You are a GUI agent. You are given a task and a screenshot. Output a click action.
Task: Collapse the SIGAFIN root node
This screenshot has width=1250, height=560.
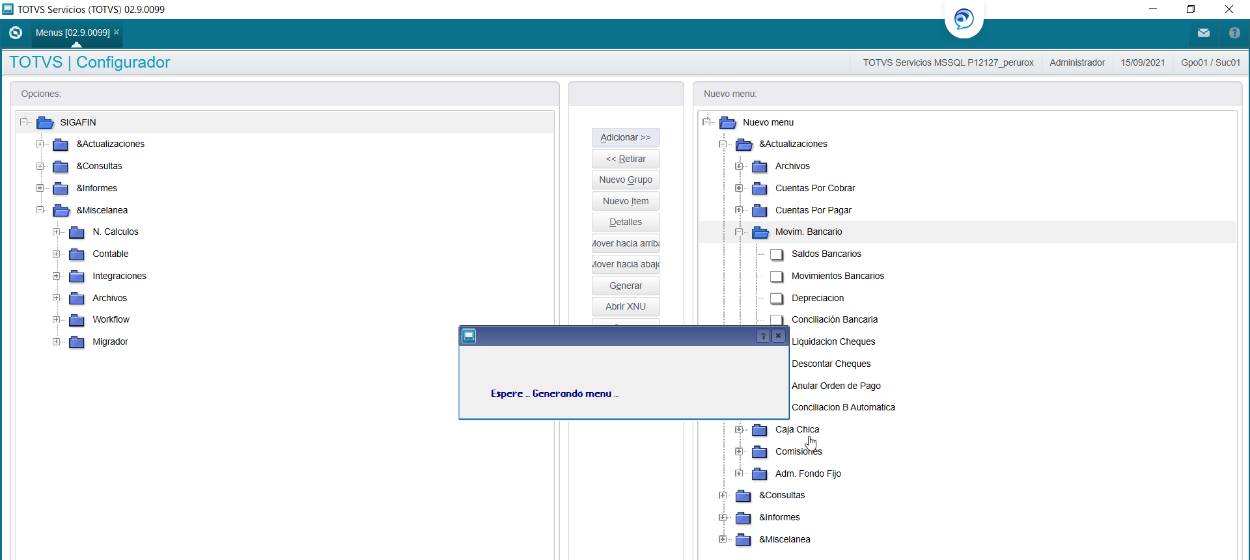point(24,122)
